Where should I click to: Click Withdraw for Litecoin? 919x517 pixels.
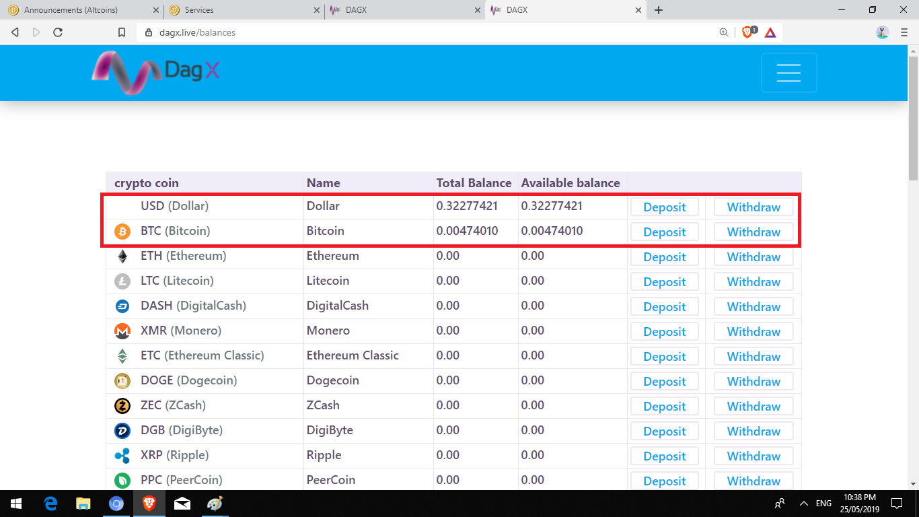coord(753,281)
